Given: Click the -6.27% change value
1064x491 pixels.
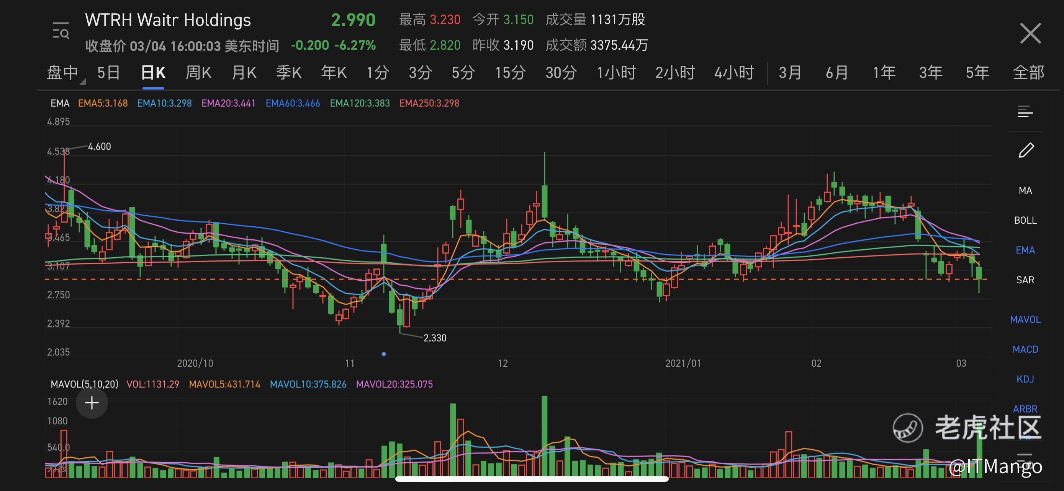Looking at the screenshot, I should (355, 45).
